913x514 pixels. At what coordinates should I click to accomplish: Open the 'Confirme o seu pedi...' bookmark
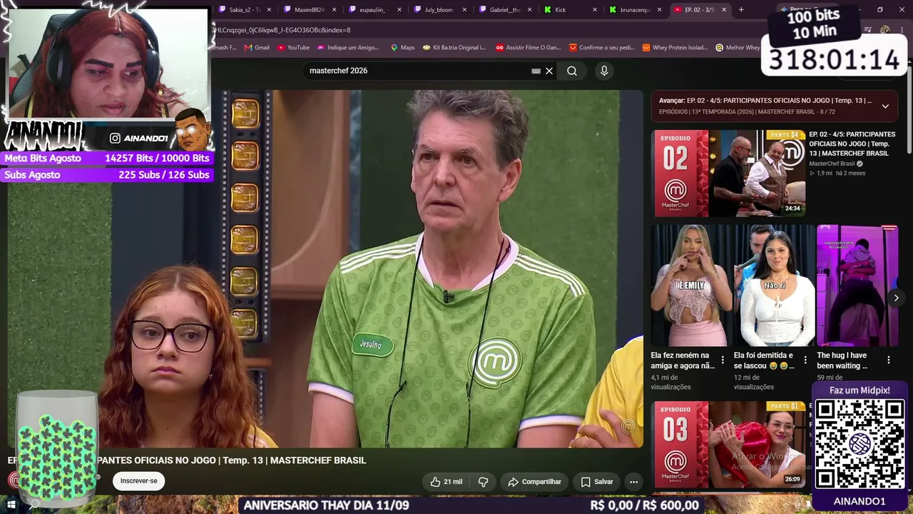pyautogui.click(x=602, y=48)
